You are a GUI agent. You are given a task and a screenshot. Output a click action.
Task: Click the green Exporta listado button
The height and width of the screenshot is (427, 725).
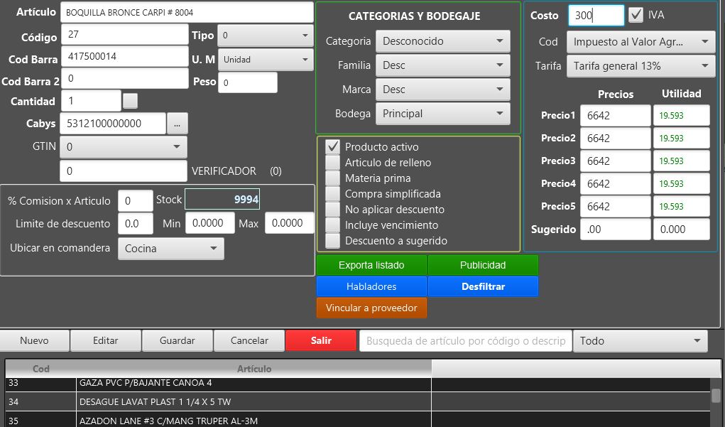(371, 265)
